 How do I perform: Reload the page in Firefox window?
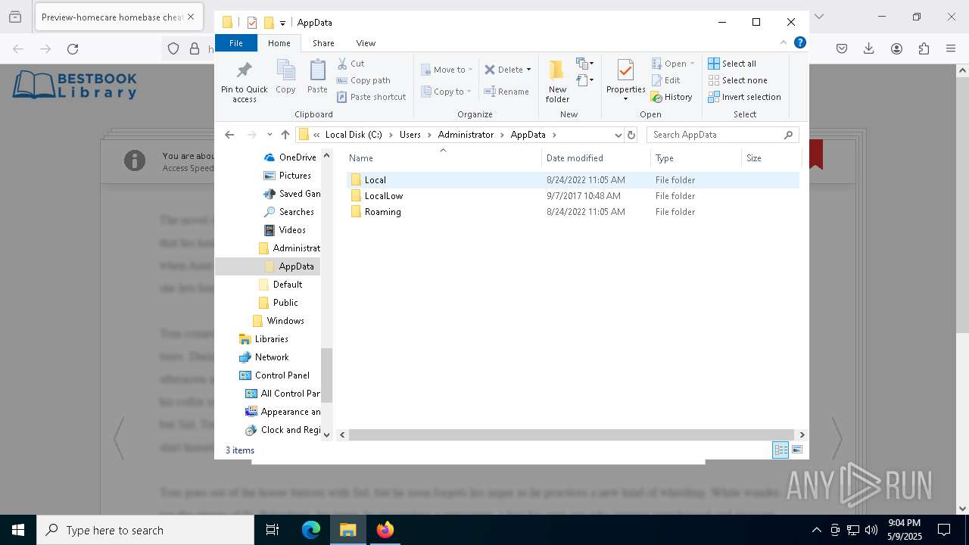73,48
